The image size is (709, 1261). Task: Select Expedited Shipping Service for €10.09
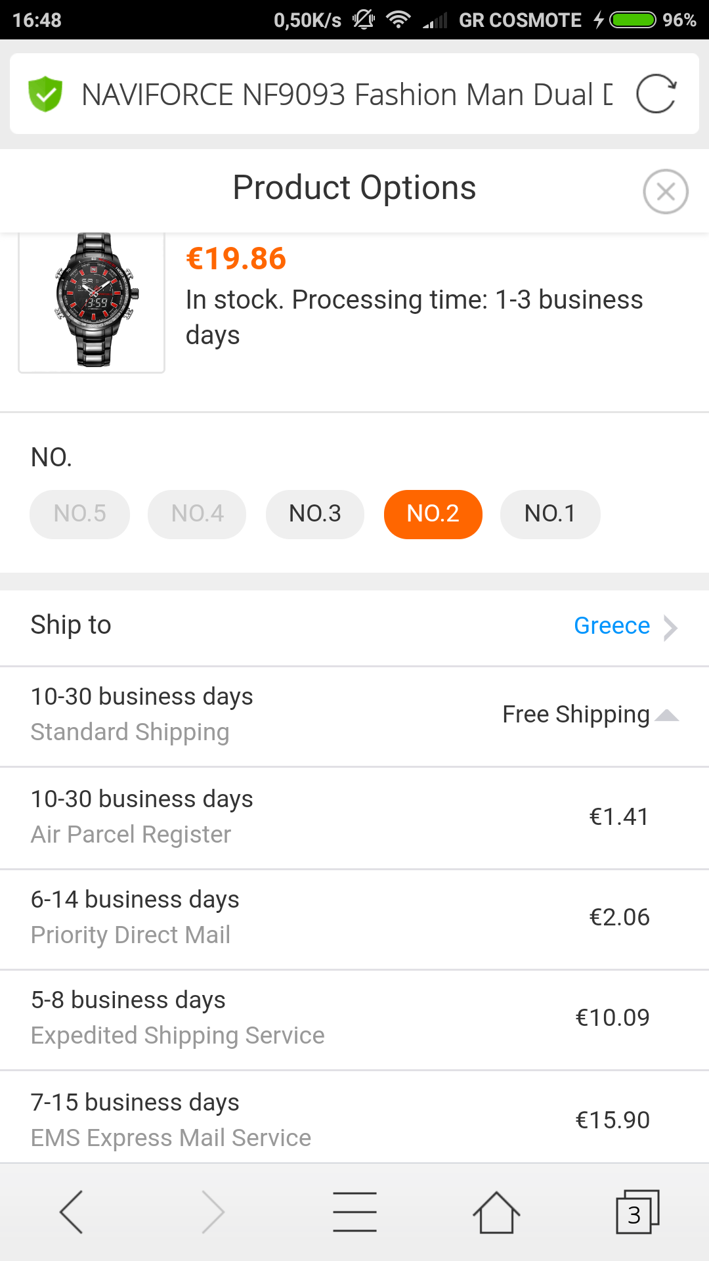tap(354, 1018)
